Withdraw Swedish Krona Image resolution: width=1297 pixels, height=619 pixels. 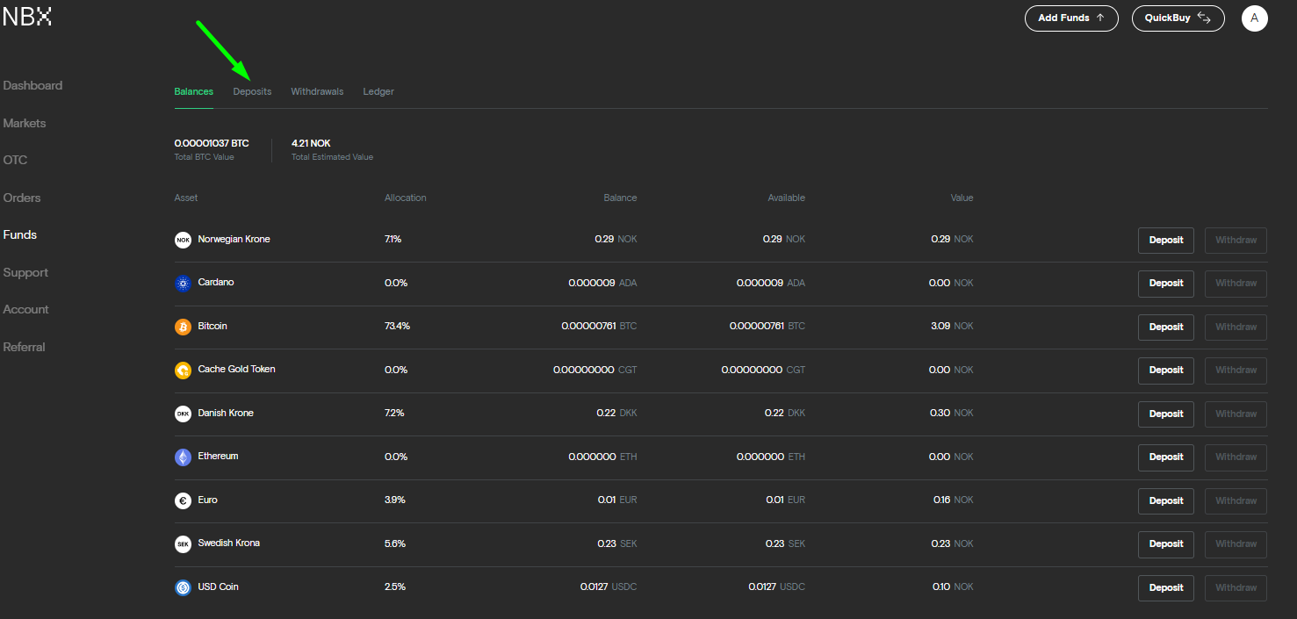pos(1236,544)
